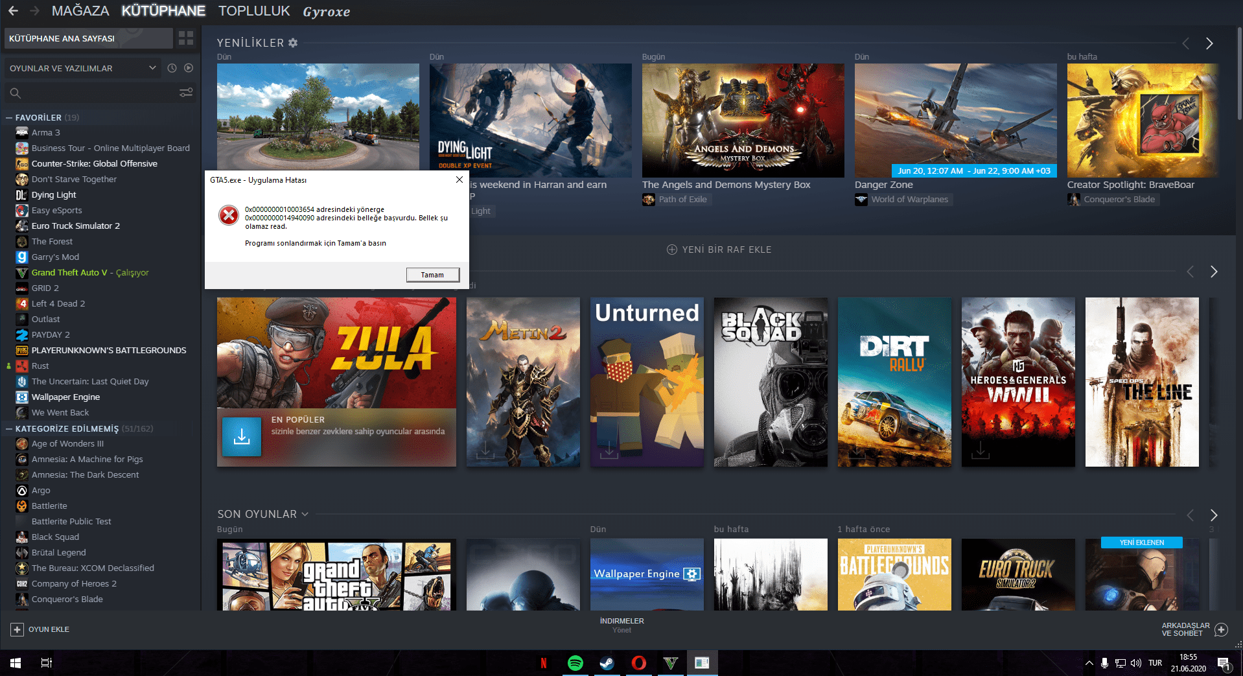This screenshot has height=676, width=1243.
Task: Open the Unturned game cover
Action: [647, 382]
